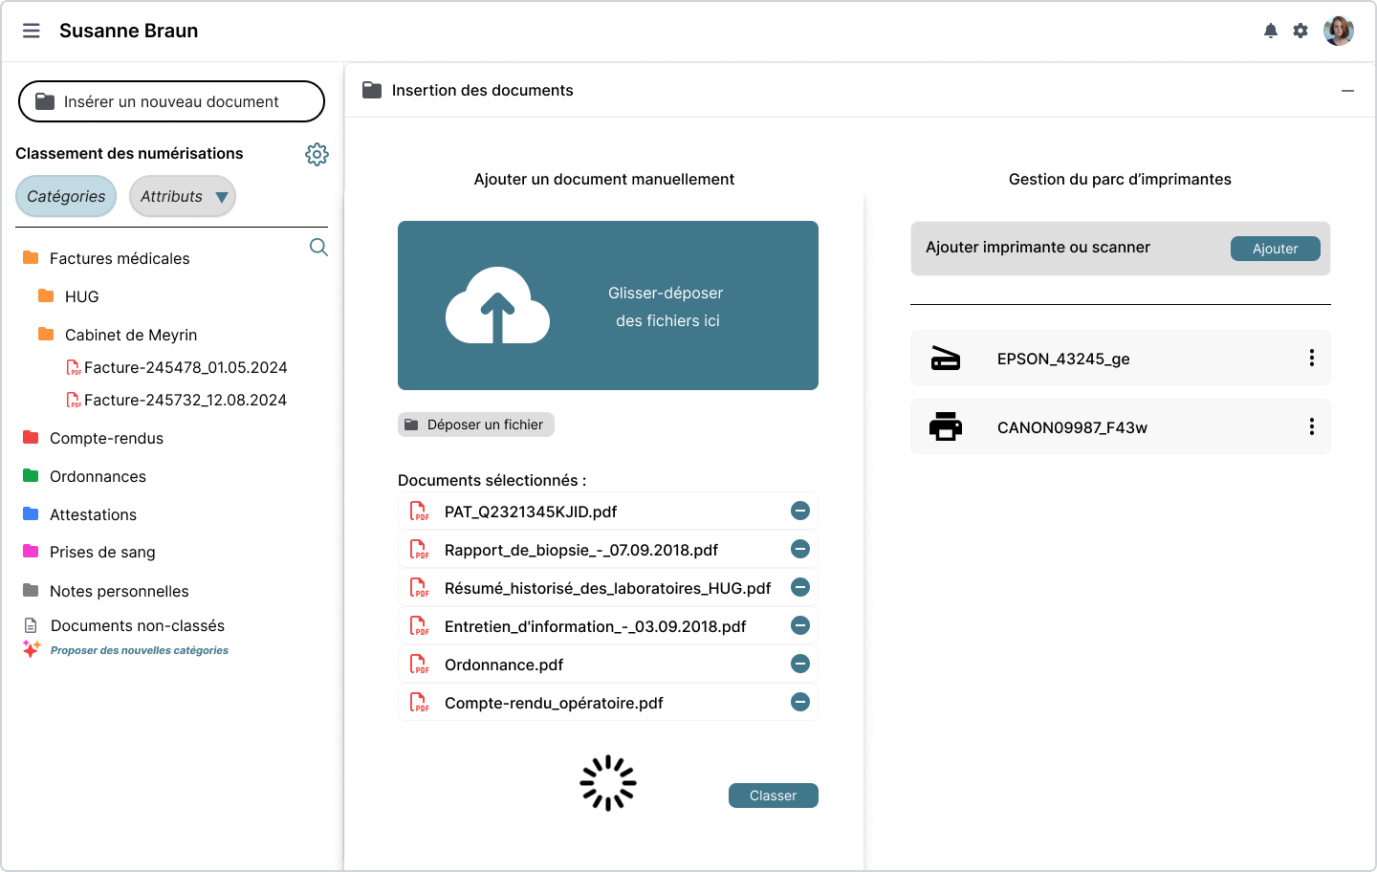Screen dimensions: 1377x872
Task: Remove PAT_Q2321345KJID.pdf from selection
Action: 800,512
